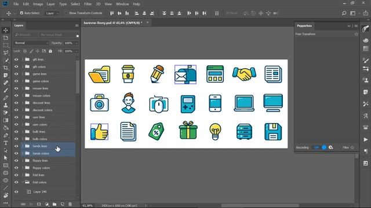The height and width of the screenshot is (208, 371).
Task: Open the Paragraph panel icon
Action: 366,151
